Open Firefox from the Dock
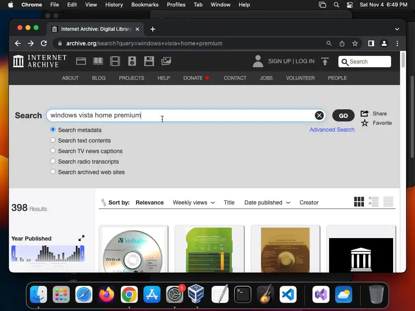The image size is (415, 311). [107, 294]
